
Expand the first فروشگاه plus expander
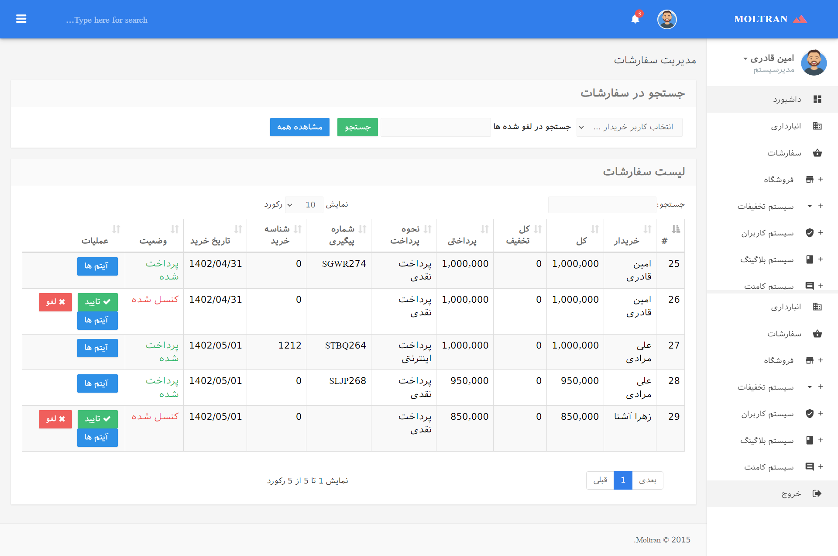tap(821, 180)
